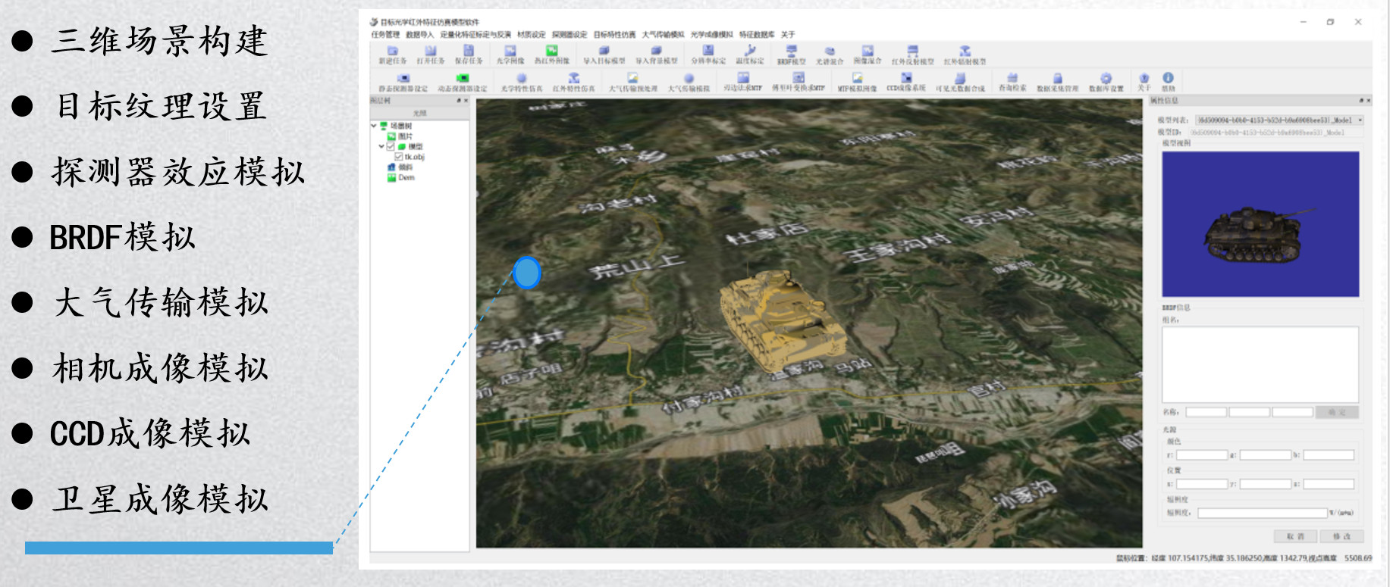Collapse the 场景树 (scene tree) root node arrow

(374, 126)
